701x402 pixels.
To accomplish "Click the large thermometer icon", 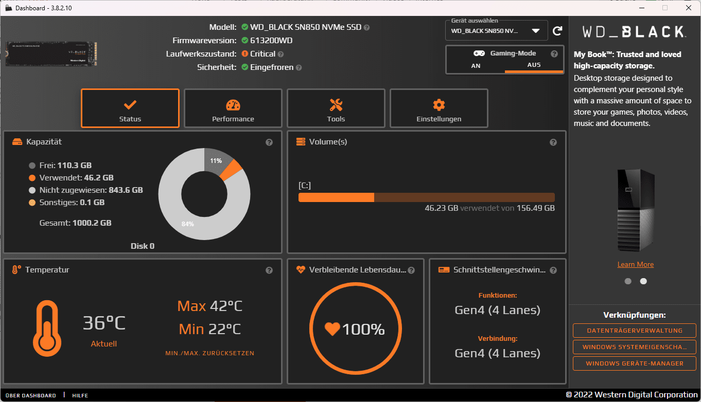I will (47, 329).
